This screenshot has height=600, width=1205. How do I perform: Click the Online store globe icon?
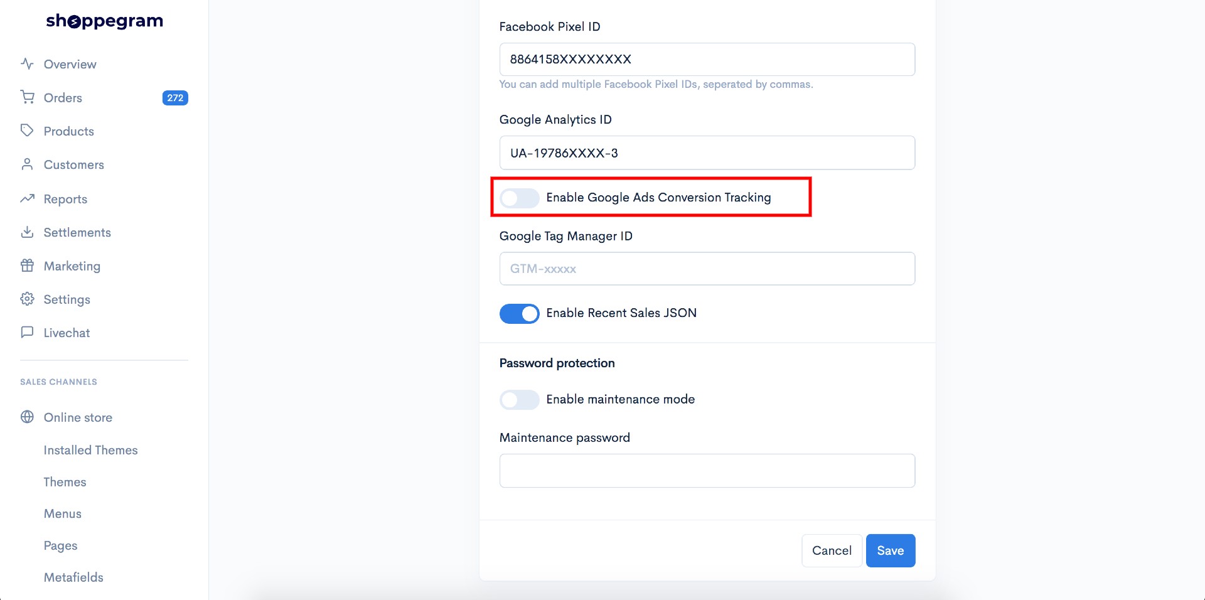27,417
